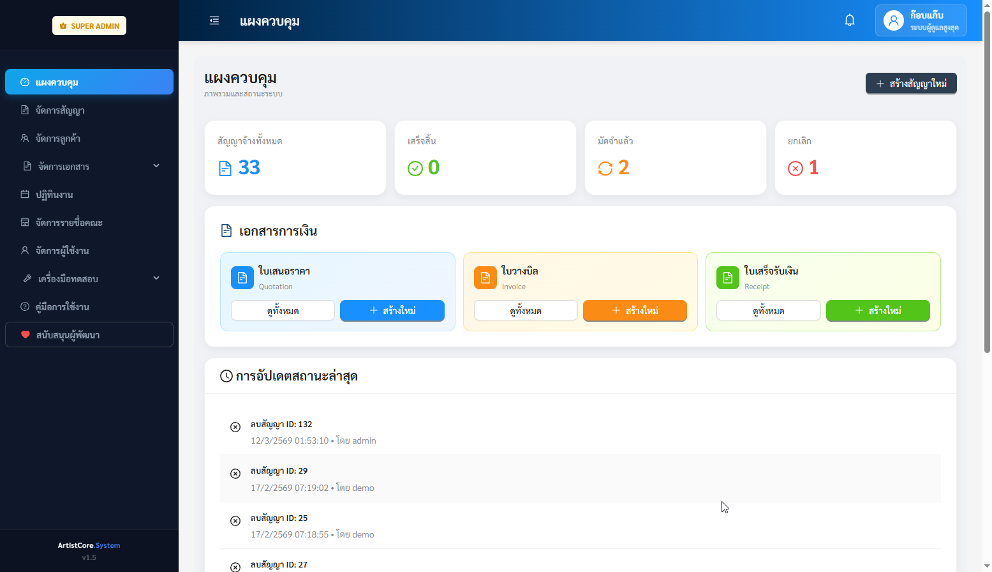Click the สร้างสัญญาใหม่ button
The height and width of the screenshot is (572, 992).
point(910,84)
